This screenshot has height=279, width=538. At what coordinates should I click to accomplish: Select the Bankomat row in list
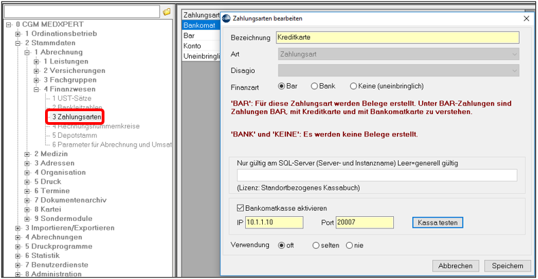pyautogui.click(x=201, y=25)
